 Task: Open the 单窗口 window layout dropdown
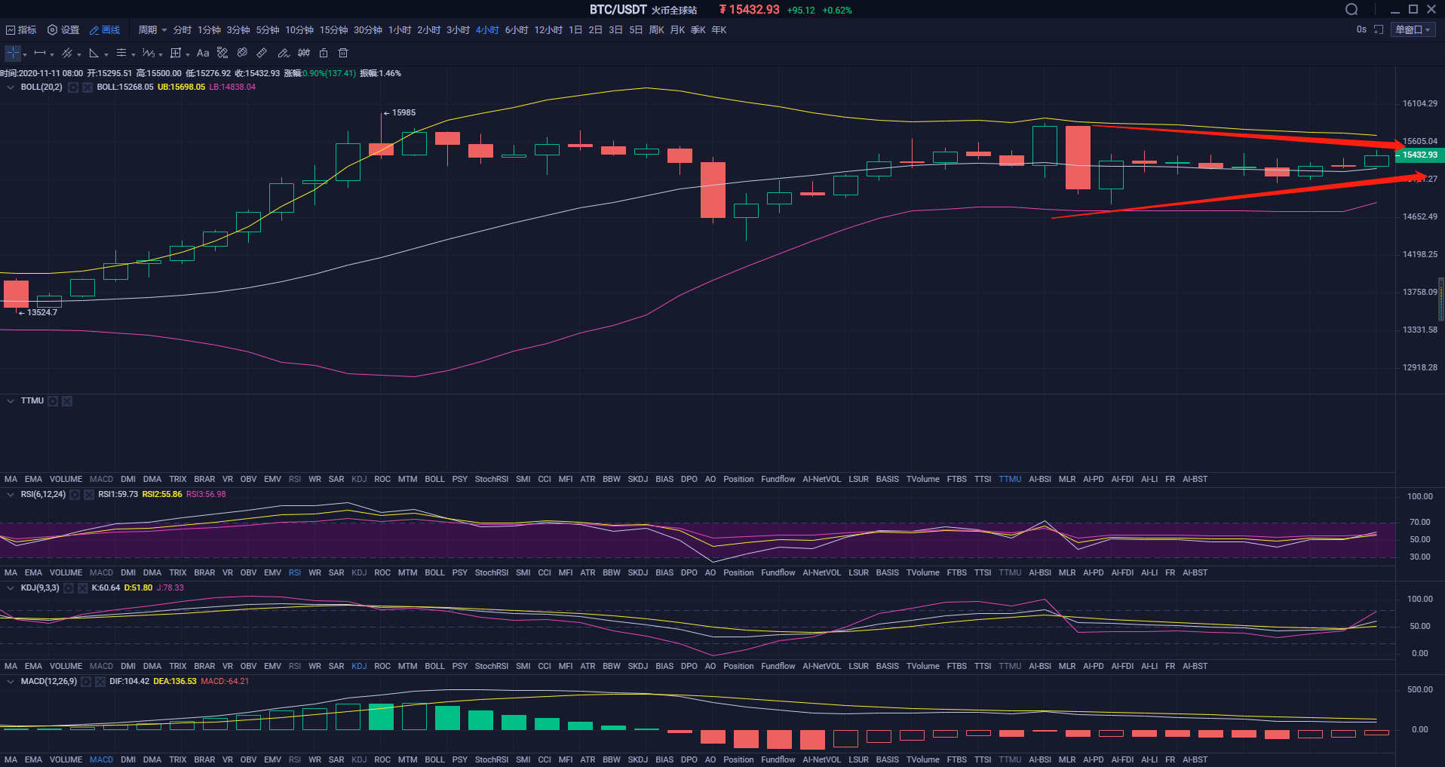(x=1413, y=30)
